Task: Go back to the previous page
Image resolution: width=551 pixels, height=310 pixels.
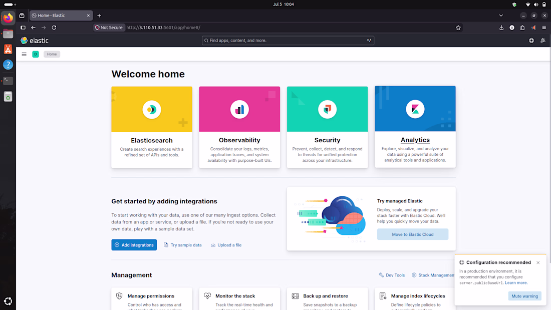Action: pyautogui.click(x=34, y=28)
